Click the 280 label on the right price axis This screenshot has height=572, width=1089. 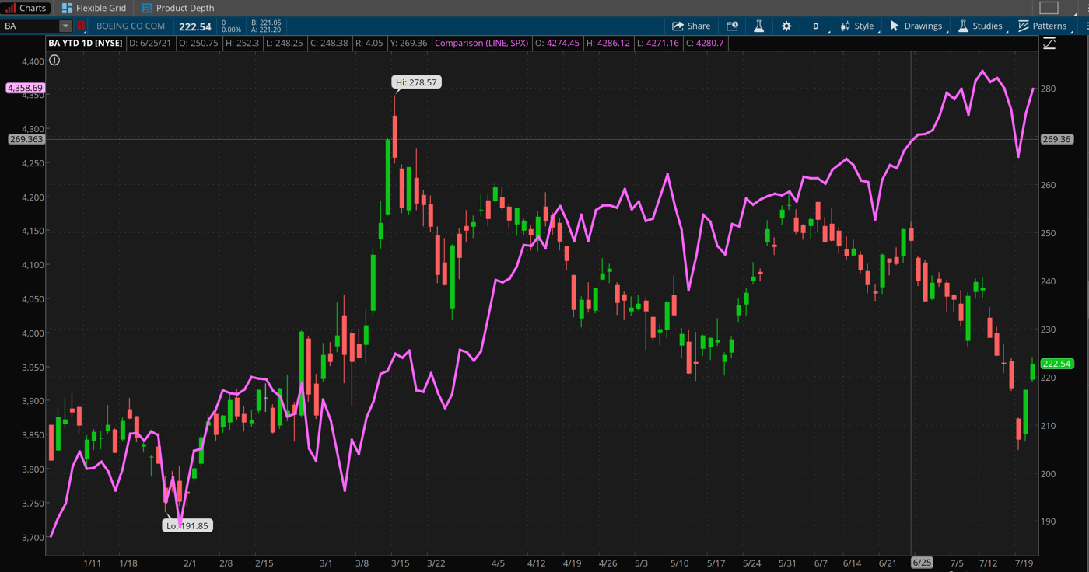coord(1049,89)
